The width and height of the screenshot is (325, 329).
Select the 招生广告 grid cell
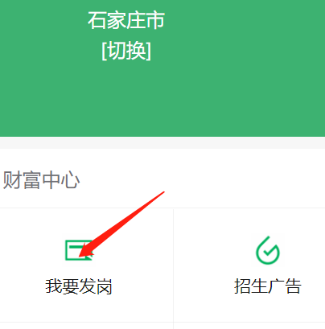tap(249, 265)
